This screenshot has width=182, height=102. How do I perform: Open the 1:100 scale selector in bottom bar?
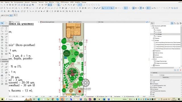[x=50, y=96]
